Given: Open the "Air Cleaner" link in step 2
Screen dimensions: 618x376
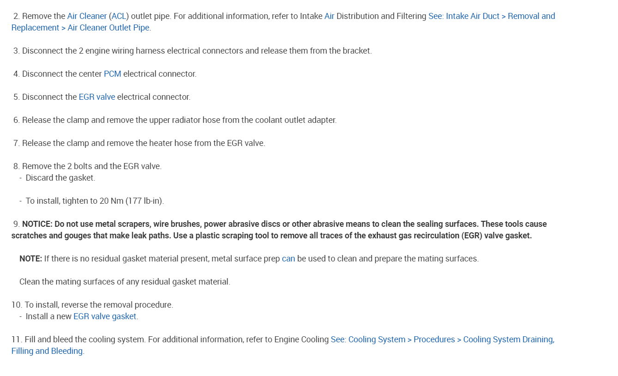Looking at the screenshot, I should (87, 16).
